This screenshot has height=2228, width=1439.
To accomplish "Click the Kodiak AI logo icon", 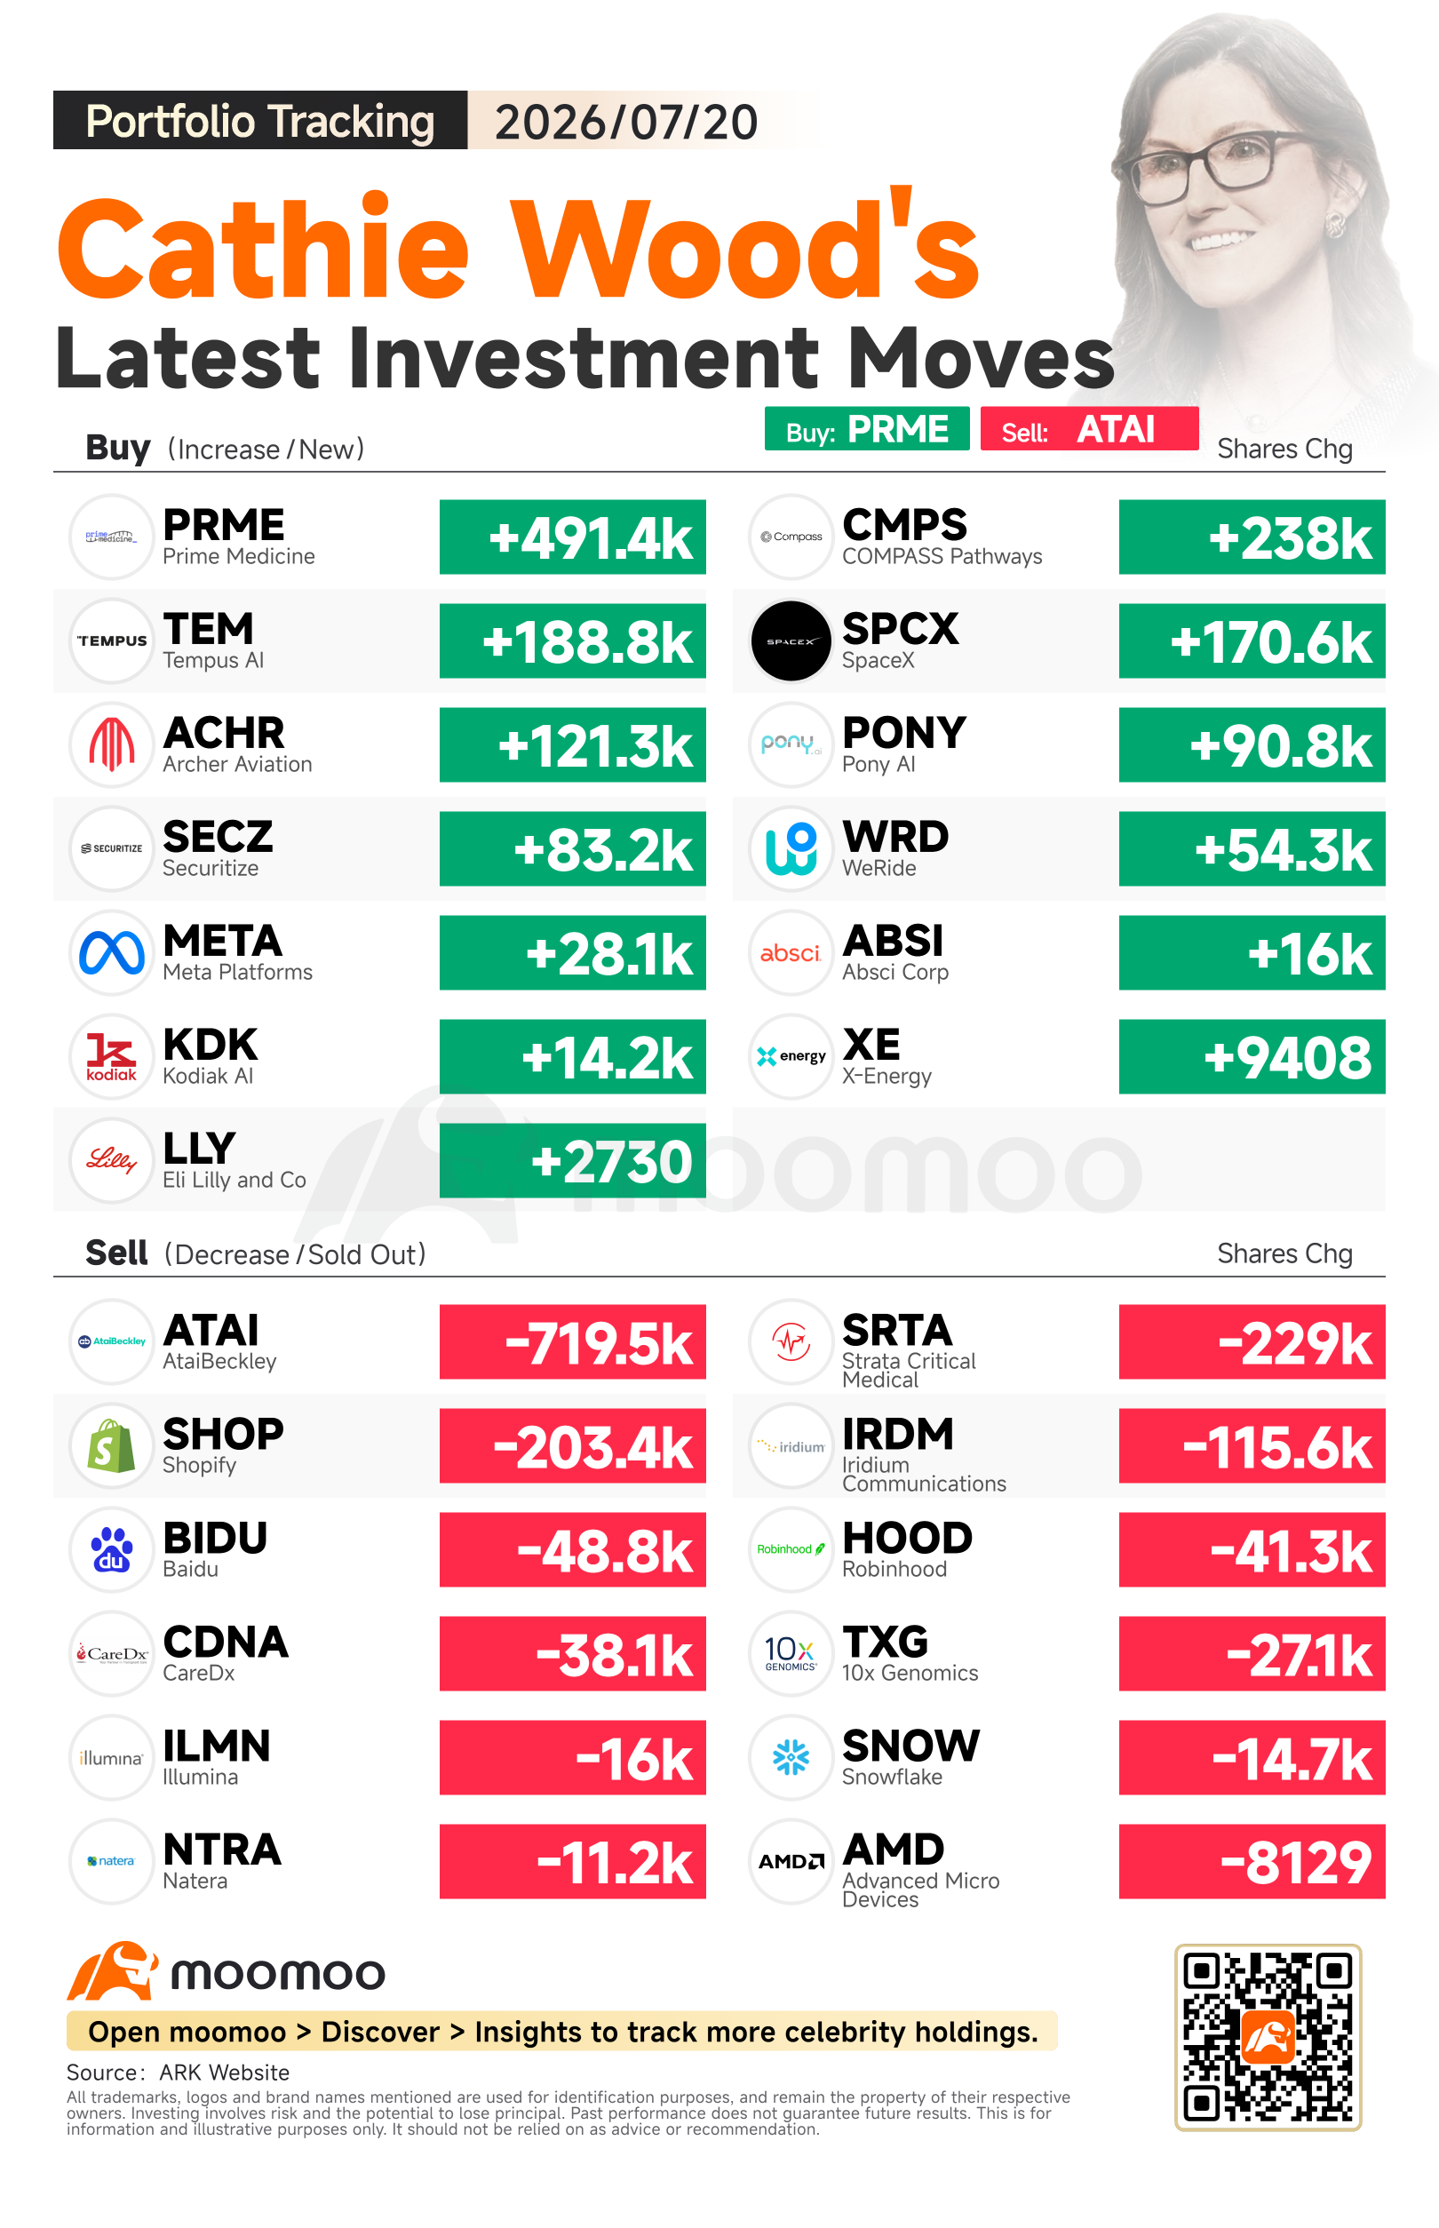I will pyautogui.click(x=111, y=1057).
